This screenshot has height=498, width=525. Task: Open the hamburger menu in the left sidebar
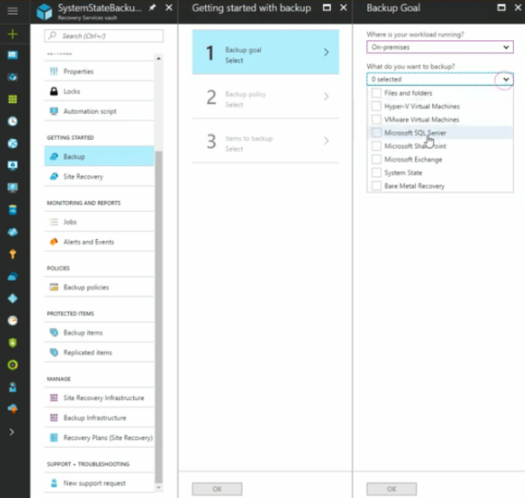click(x=13, y=11)
